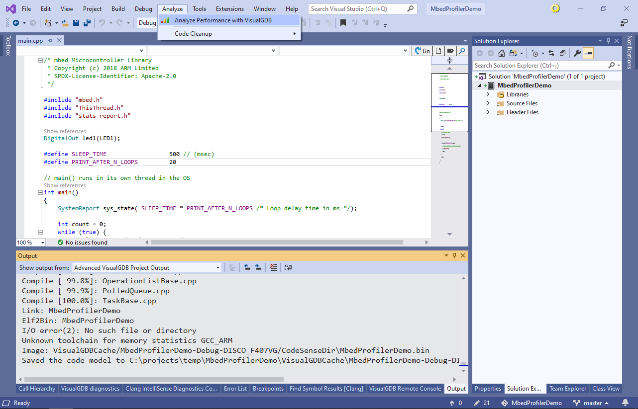Open the Code Cleanup submenu
Viewport: 638px width, 409px height.
[x=229, y=33]
